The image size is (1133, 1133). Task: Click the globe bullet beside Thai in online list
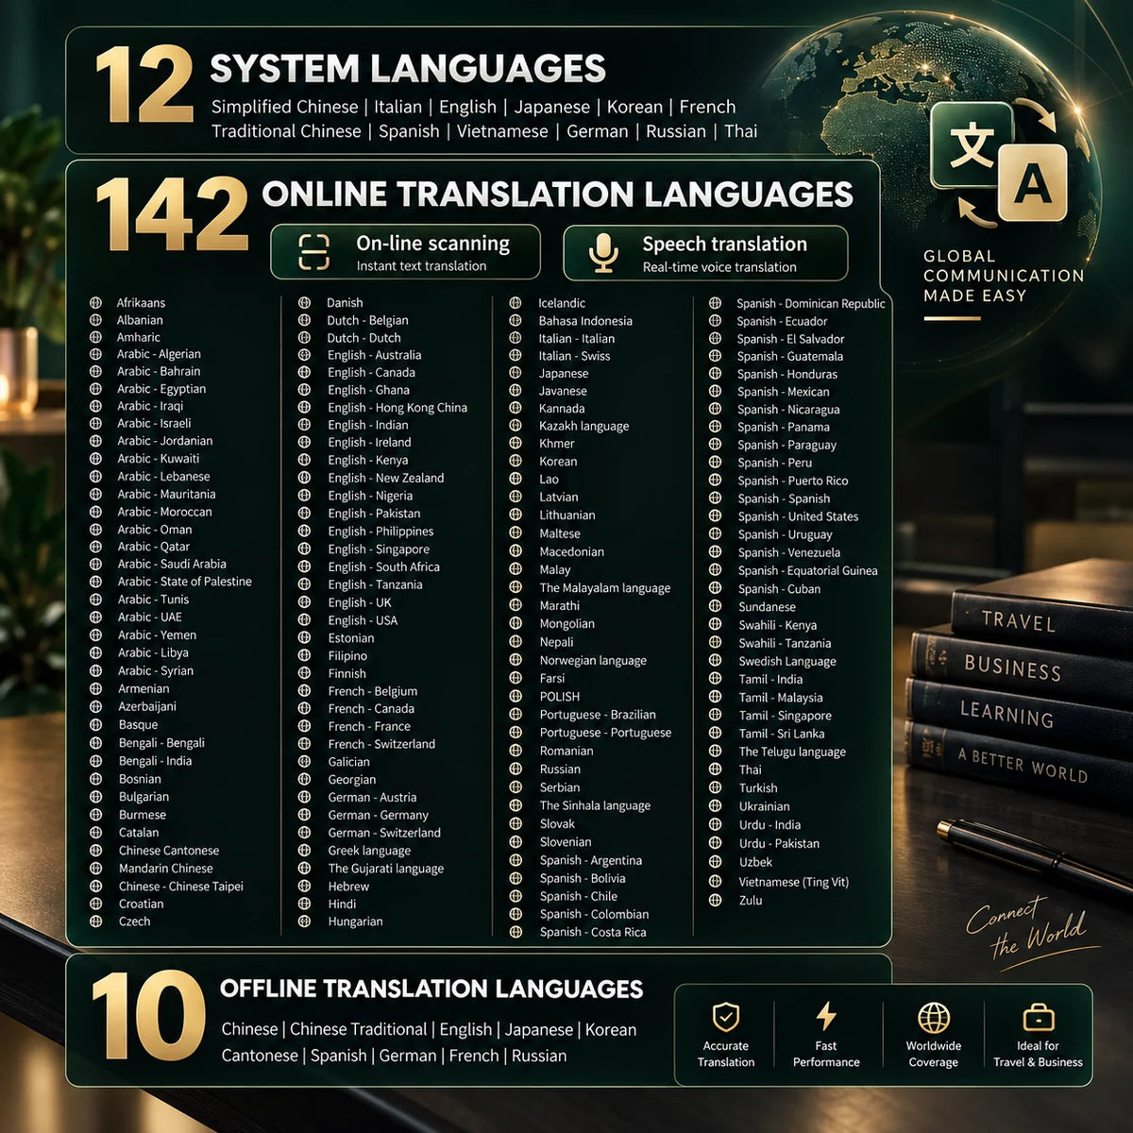tap(715, 769)
